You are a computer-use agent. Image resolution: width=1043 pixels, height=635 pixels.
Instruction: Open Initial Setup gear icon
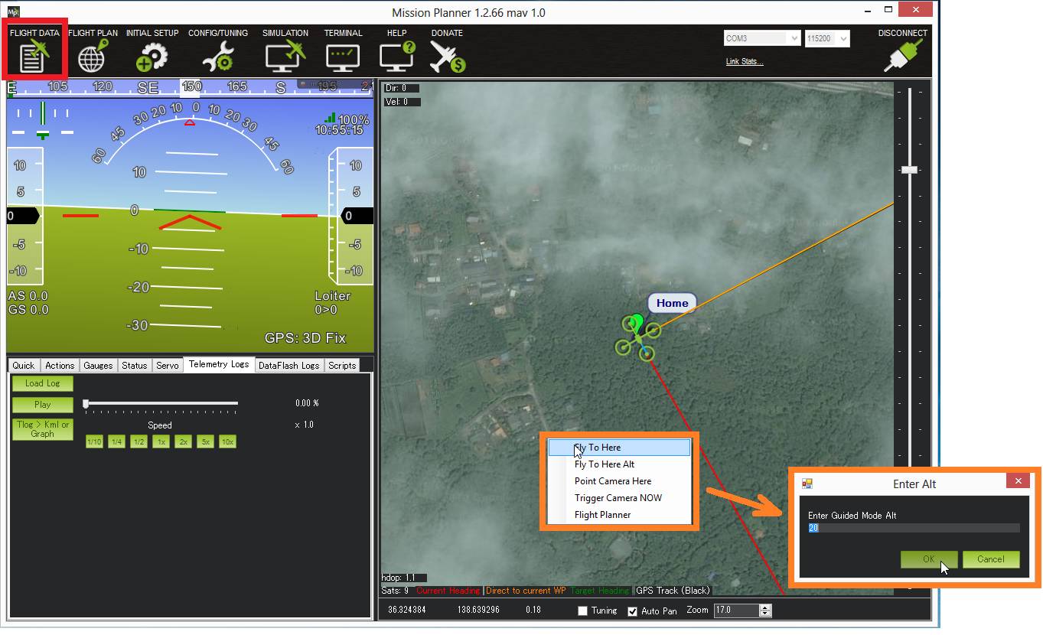[x=152, y=56]
